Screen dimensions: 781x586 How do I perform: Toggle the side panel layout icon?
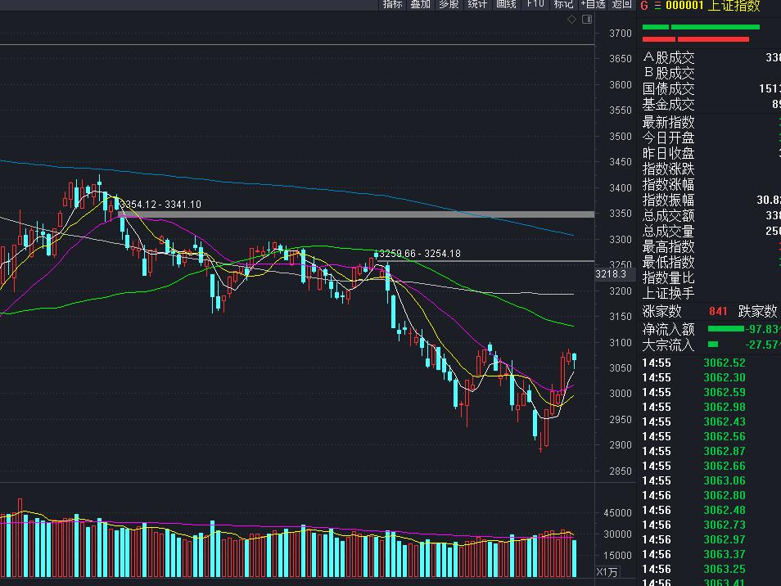click(x=586, y=20)
